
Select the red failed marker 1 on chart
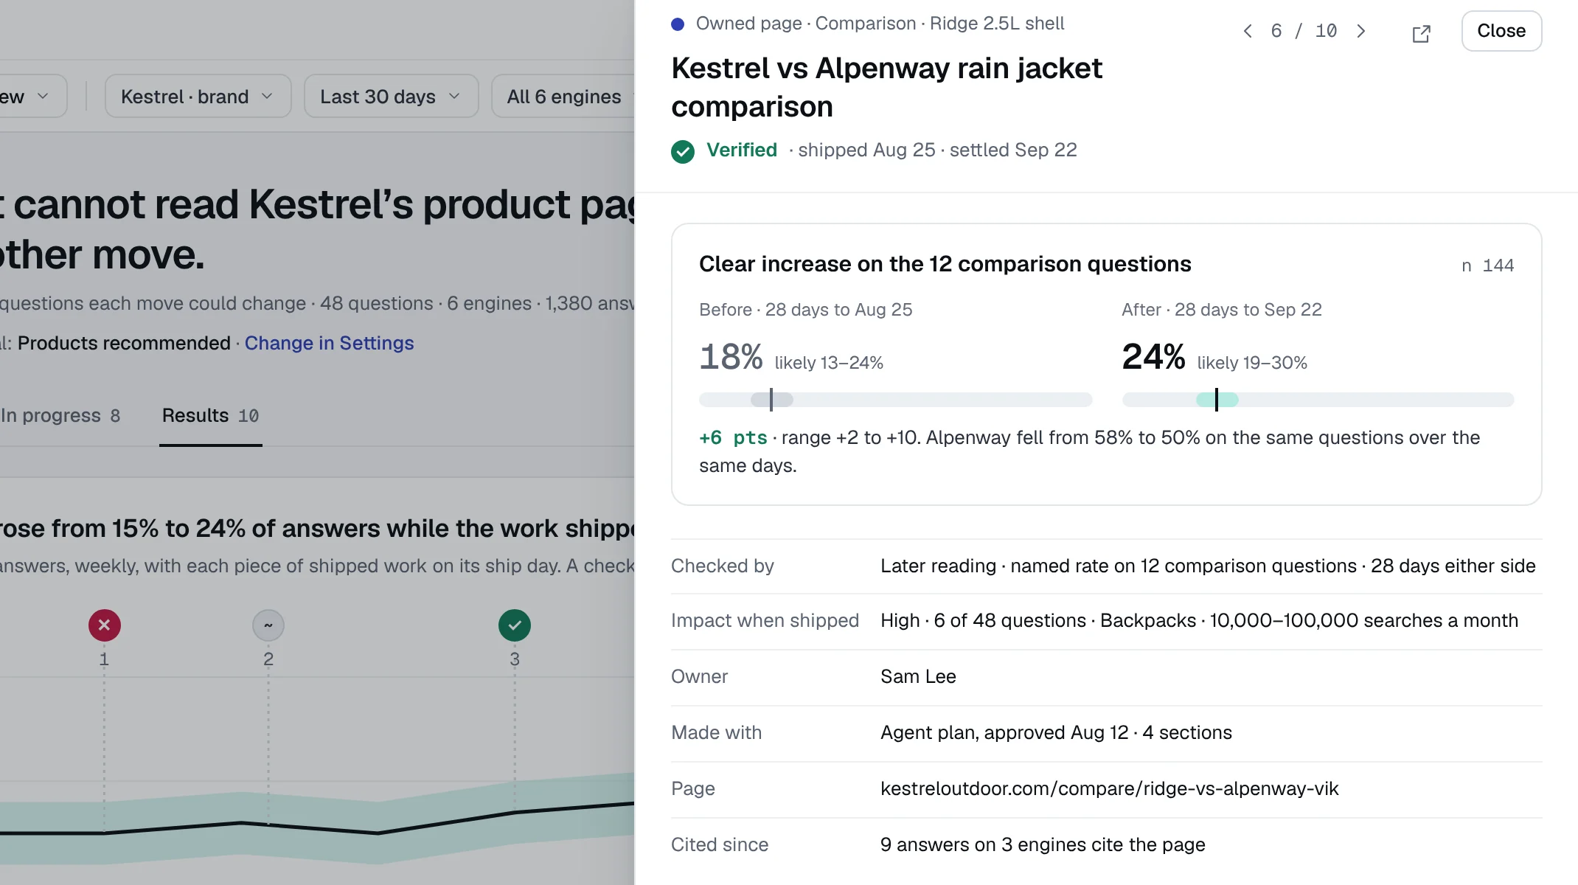click(x=105, y=625)
